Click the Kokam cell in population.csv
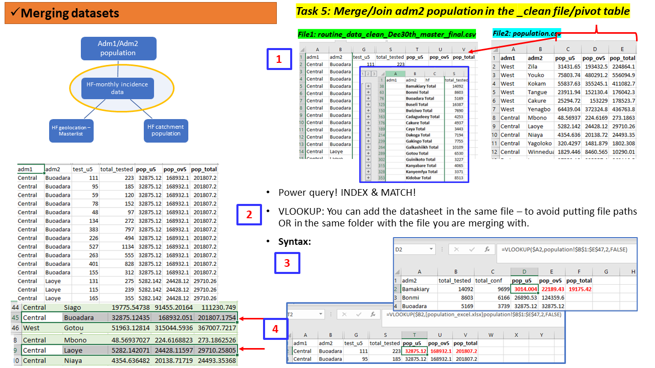The width and height of the screenshot is (655, 368). 539,84
